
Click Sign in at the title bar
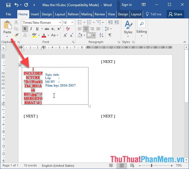click(x=126, y=5)
